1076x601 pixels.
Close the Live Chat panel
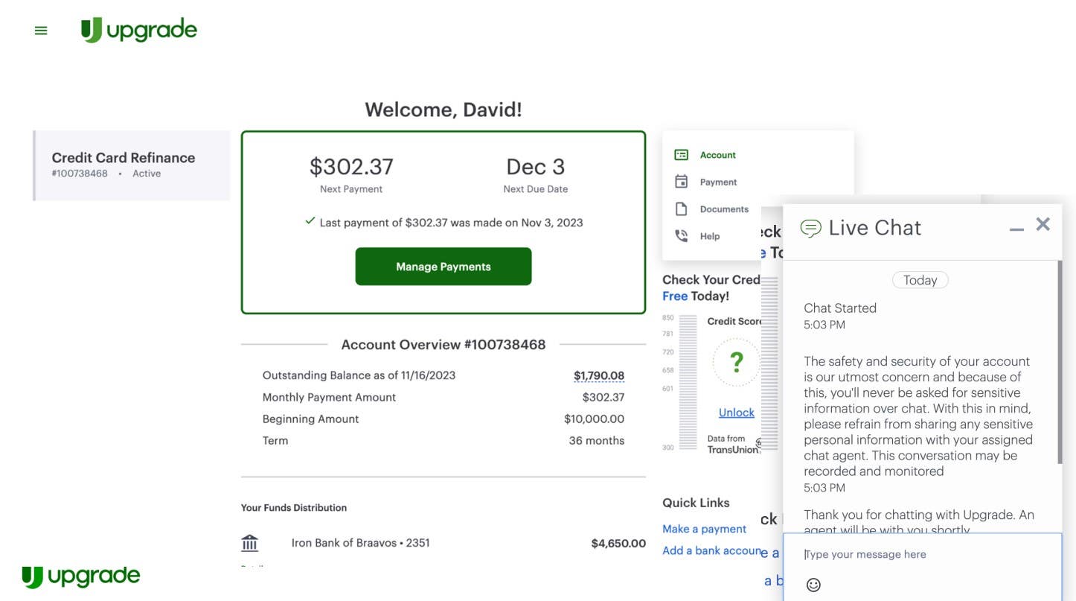pyautogui.click(x=1043, y=224)
